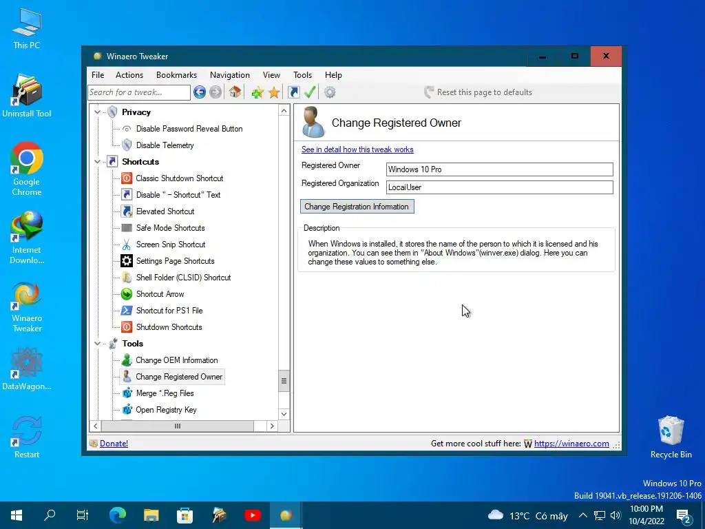Open Uninstall Tool desktop icon
Viewport: 705px width, 529px height.
click(27, 96)
